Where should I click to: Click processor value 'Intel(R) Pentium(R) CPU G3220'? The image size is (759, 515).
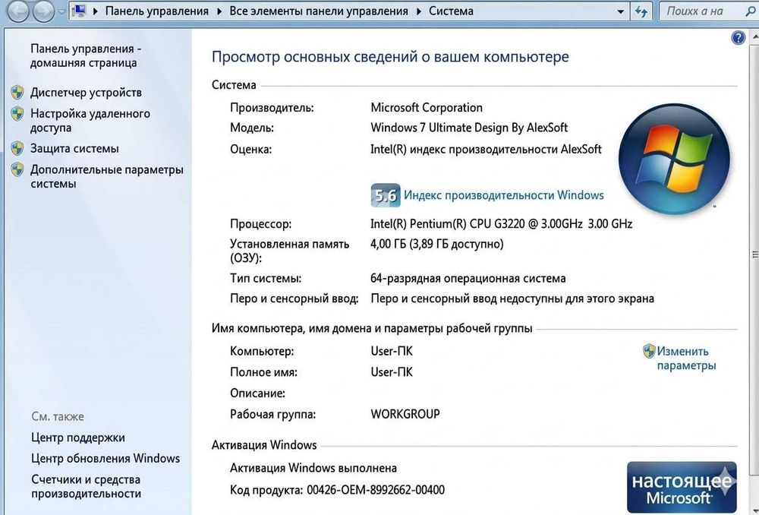tap(502, 224)
